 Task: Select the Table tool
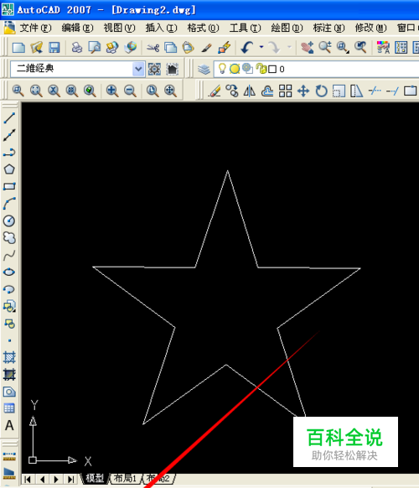9,408
